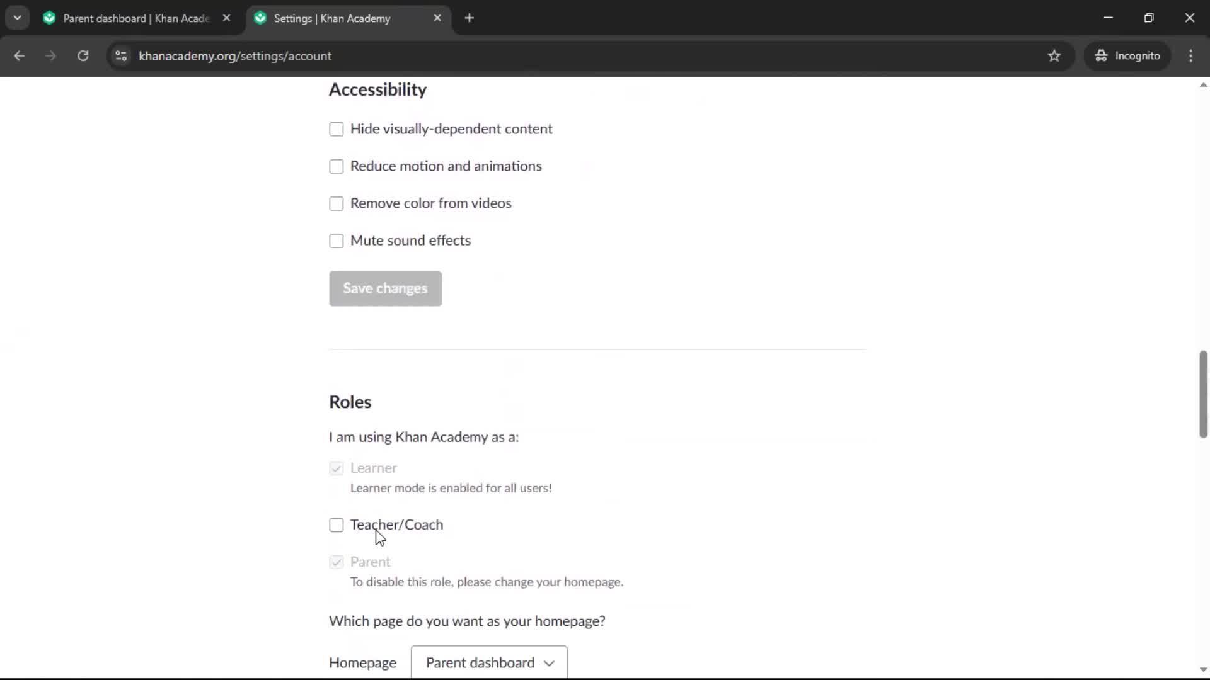Click the Khan Academy favicon on Settings tab
This screenshot has width=1210, height=680.
point(260,18)
